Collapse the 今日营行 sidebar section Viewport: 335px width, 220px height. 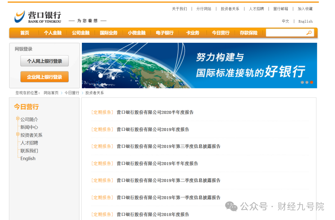point(26,107)
